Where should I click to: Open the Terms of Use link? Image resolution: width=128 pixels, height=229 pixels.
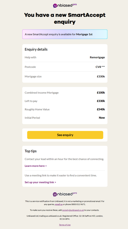click(x=65, y=225)
